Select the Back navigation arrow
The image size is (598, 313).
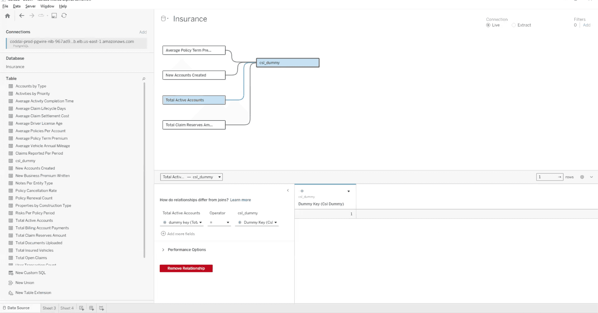21,16
